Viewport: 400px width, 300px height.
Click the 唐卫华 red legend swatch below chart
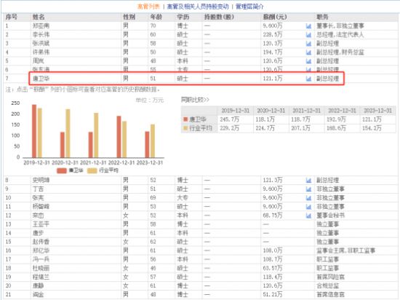click(x=62, y=170)
